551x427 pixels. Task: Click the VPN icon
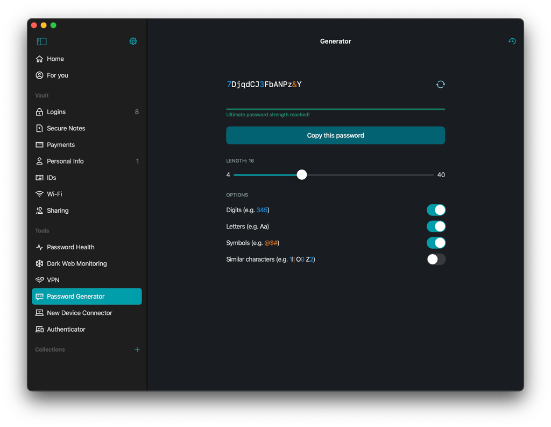point(39,280)
